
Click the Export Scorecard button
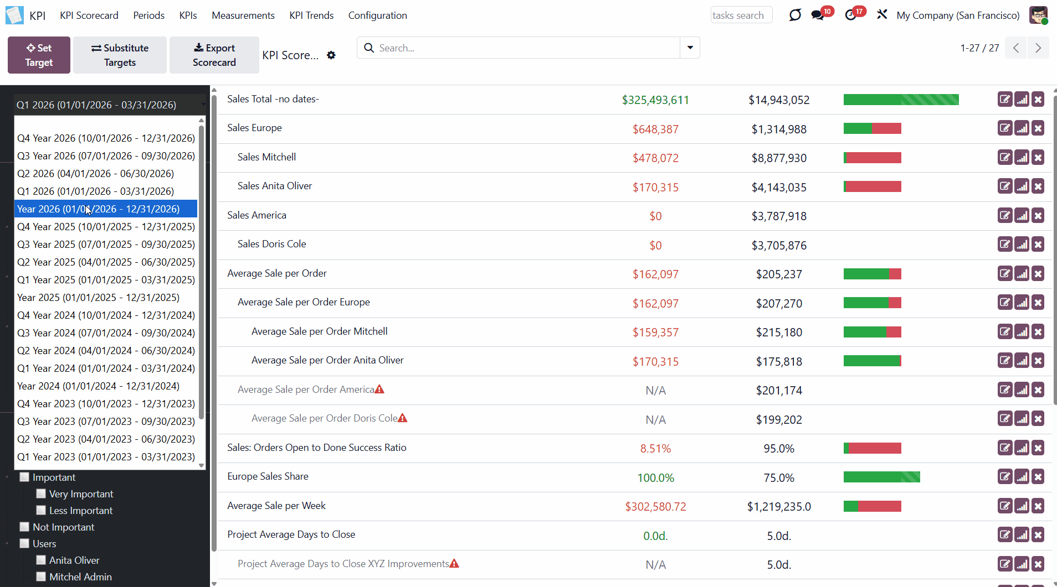tap(214, 55)
